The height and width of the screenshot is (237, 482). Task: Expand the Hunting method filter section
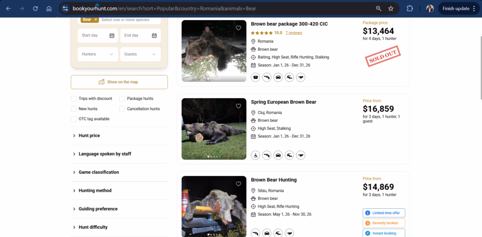point(95,190)
